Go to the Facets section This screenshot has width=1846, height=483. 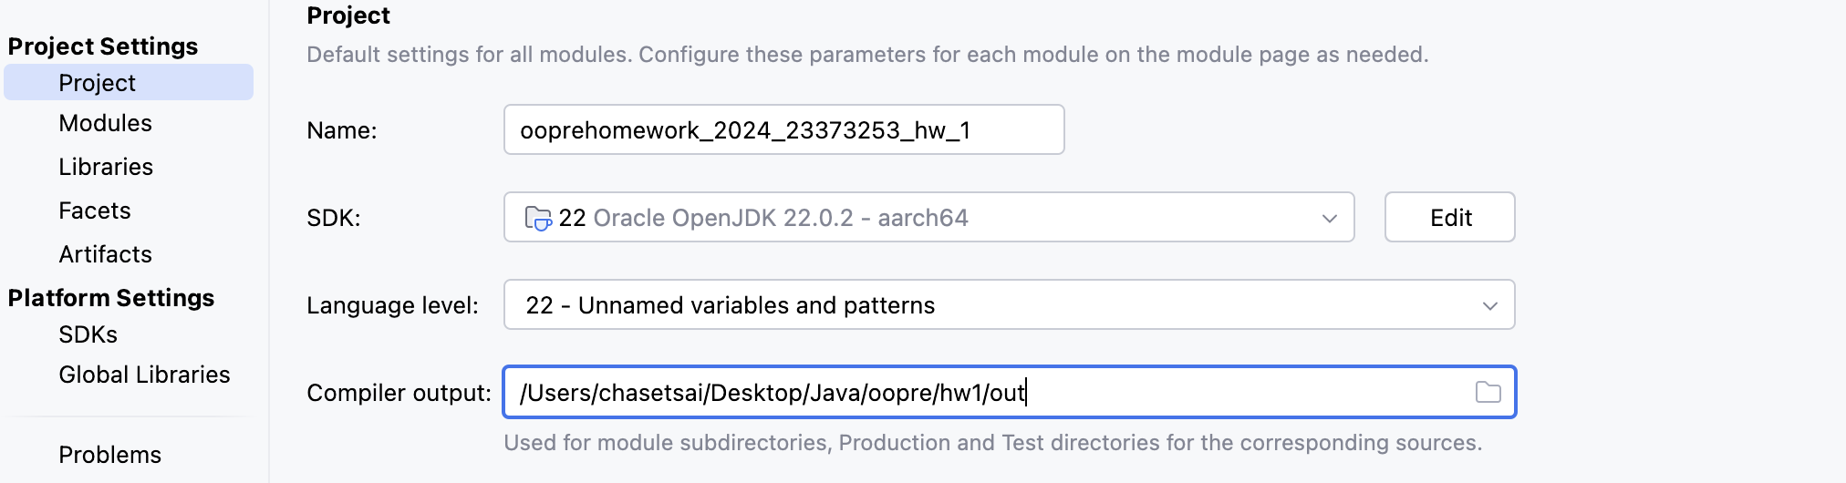95,211
